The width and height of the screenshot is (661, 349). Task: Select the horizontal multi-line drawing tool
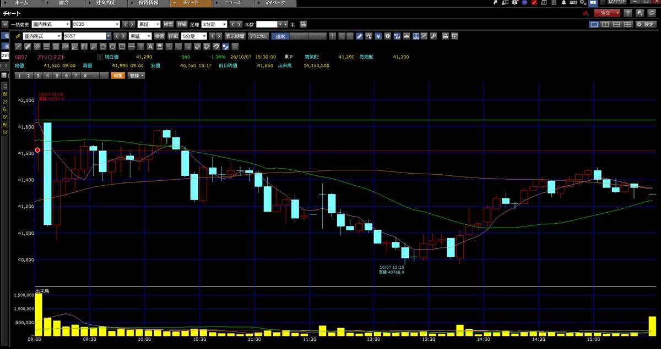46,46
